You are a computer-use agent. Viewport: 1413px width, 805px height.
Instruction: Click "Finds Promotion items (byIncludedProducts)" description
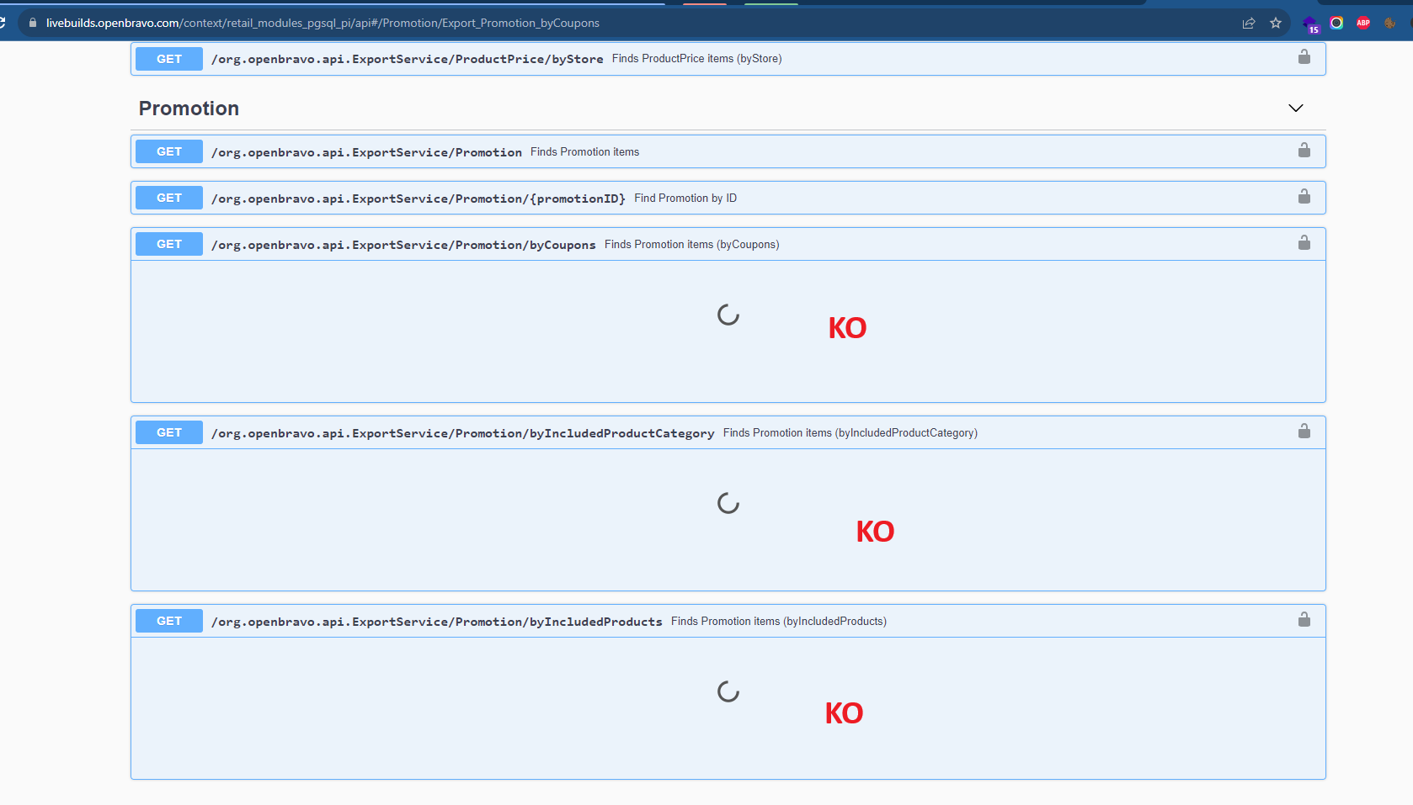pos(779,622)
